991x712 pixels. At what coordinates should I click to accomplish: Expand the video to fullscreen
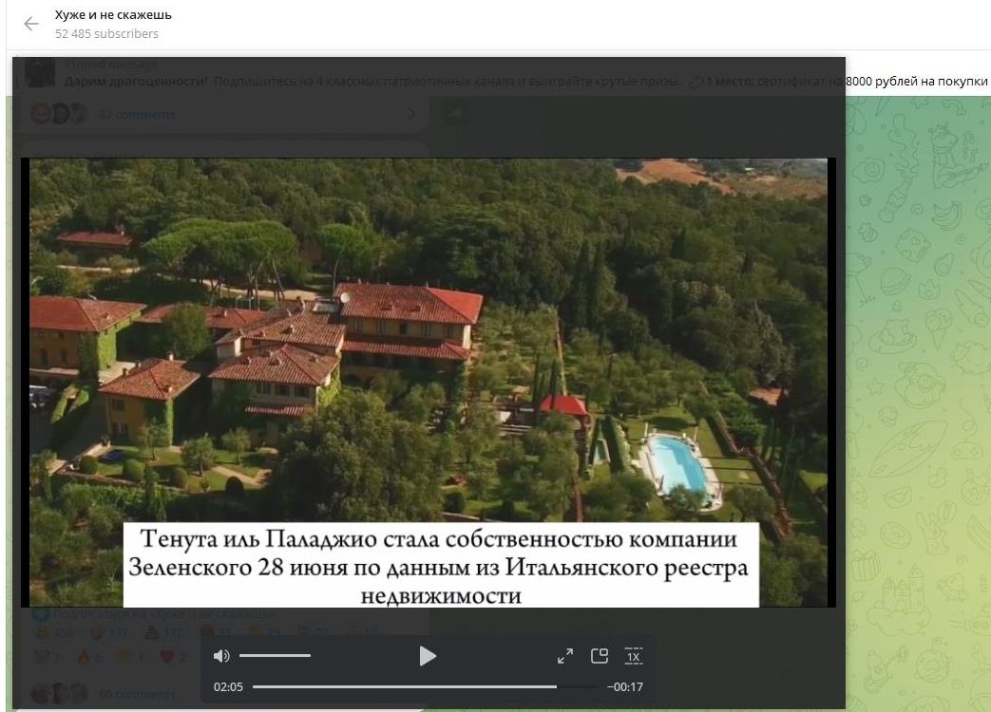(565, 656)
